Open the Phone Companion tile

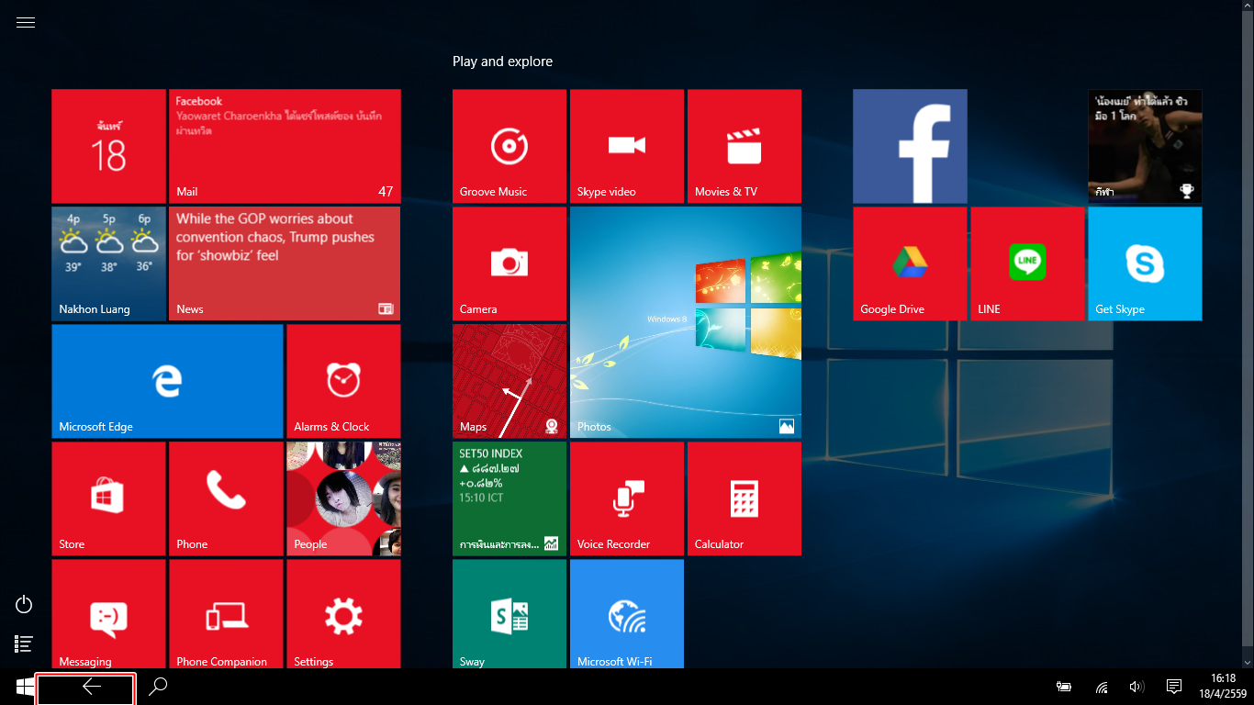(226, 613)
